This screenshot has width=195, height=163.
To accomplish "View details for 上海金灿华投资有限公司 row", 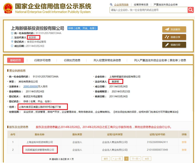I will click(184, 142).
